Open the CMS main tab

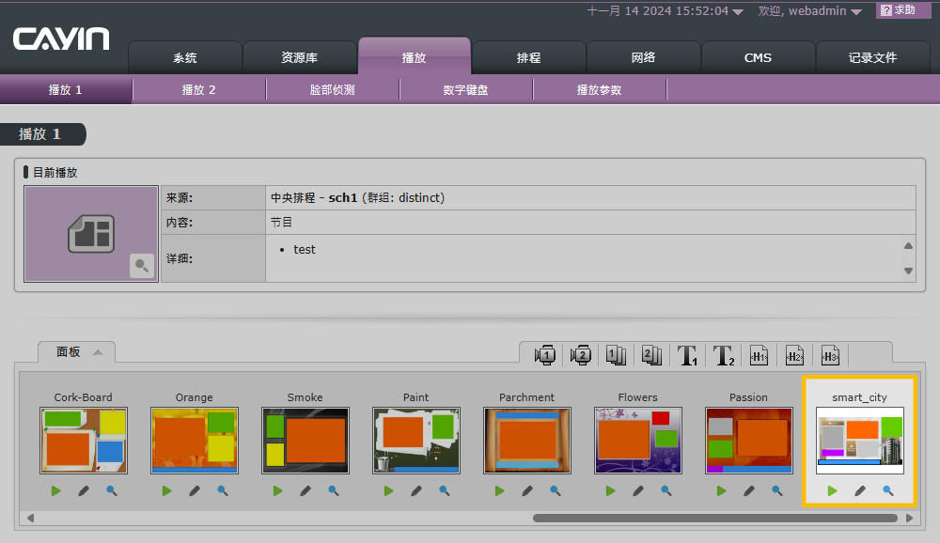point(758,57)
